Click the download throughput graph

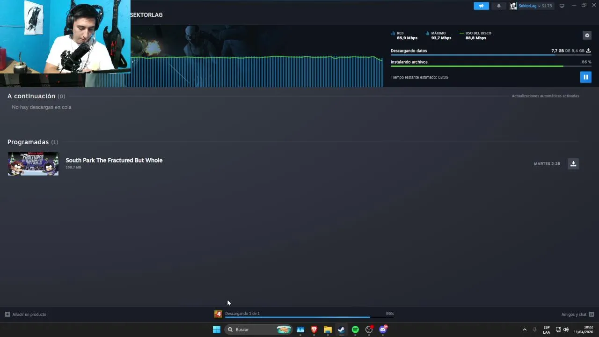click(257, 71)
